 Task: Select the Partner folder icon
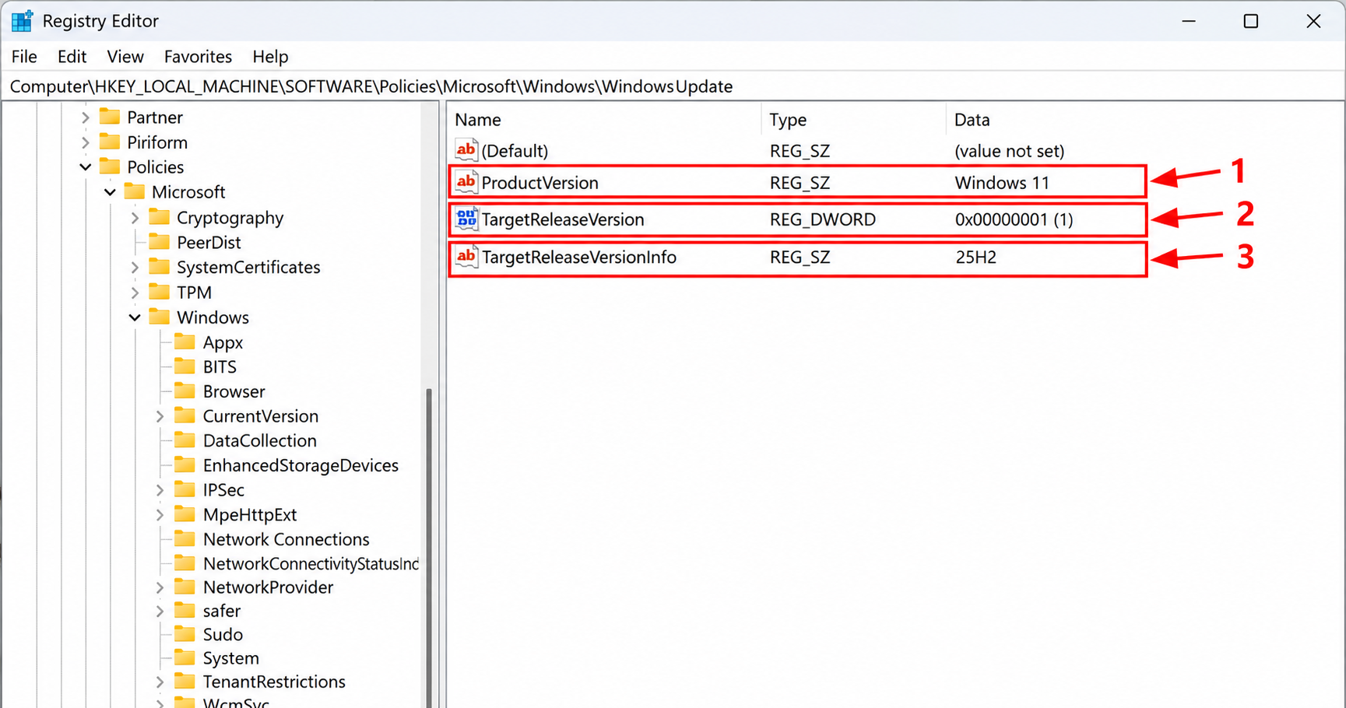pyautogui.click(x=110, y=117)
